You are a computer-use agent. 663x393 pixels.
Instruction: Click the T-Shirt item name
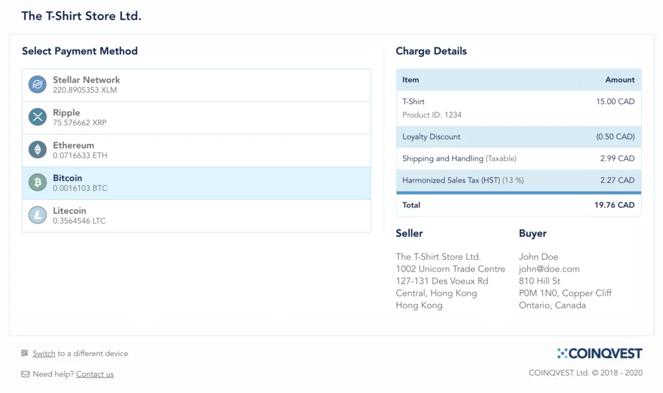point(413,101)
